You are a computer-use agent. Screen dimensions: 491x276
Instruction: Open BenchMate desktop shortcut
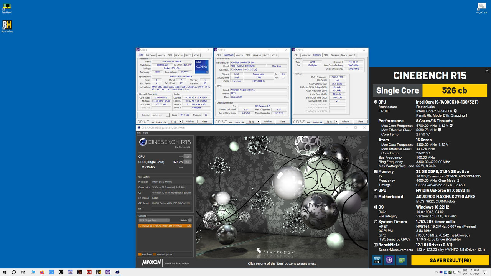tap(7, 26)
